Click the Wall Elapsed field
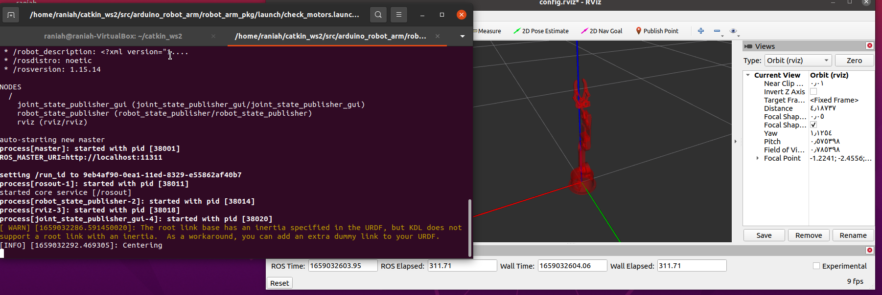The image size is (882, 295). coord(692,266)
